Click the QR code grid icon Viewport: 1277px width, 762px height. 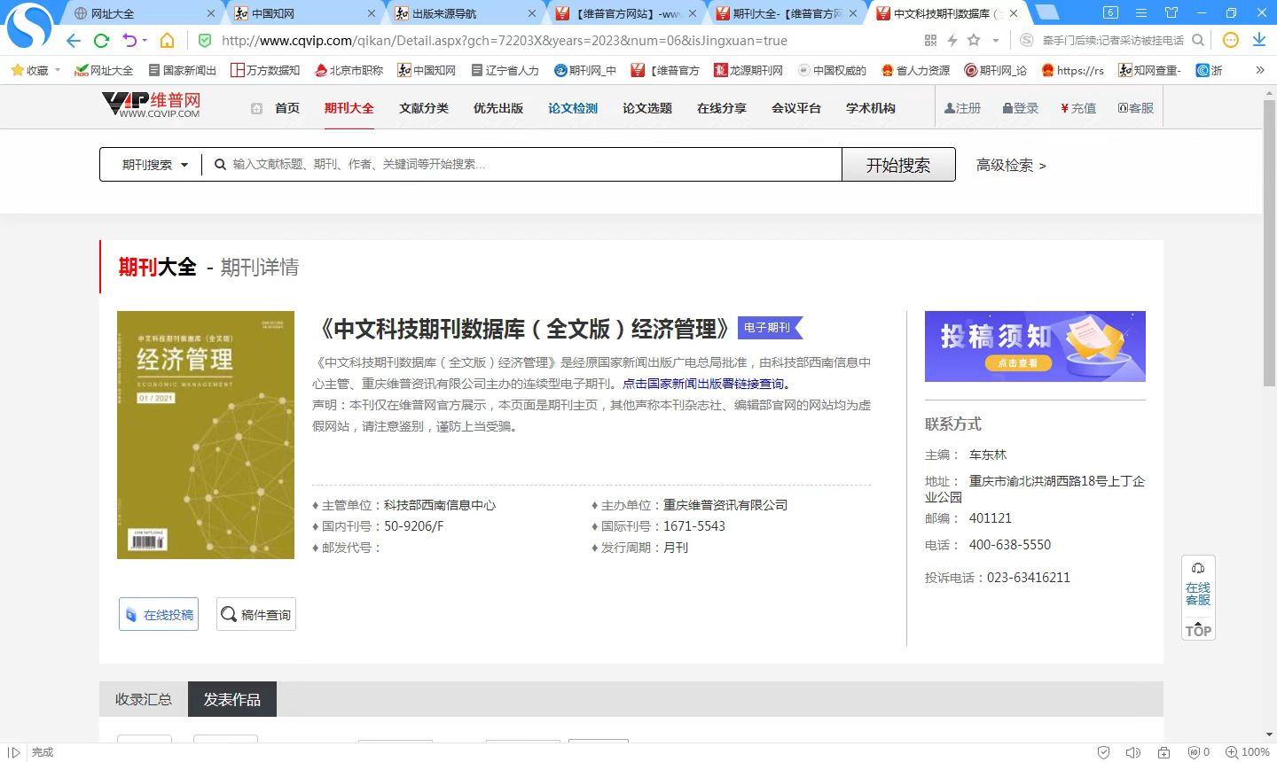pos(930,41)
